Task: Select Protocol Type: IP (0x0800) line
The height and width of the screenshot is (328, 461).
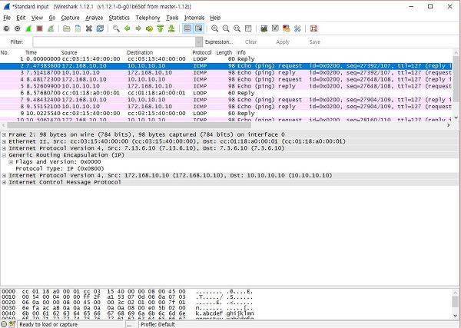Action: point(60,168)
